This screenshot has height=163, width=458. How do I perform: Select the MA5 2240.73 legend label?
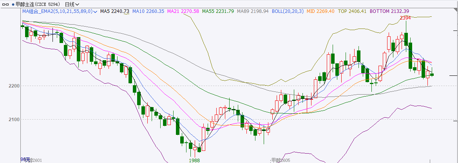[x=114, y=11]
